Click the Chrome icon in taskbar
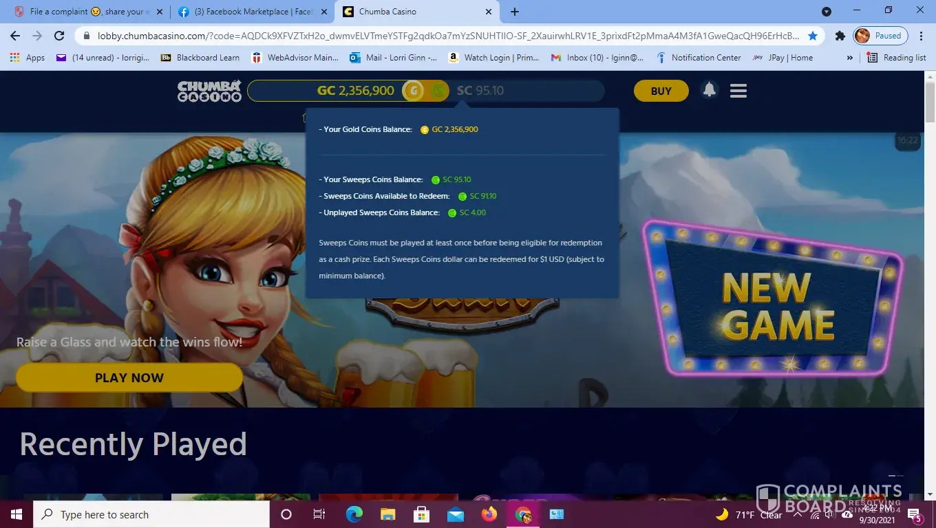This screenshot has height=528, width=936. pyautogui.click(x=523, y=514)
